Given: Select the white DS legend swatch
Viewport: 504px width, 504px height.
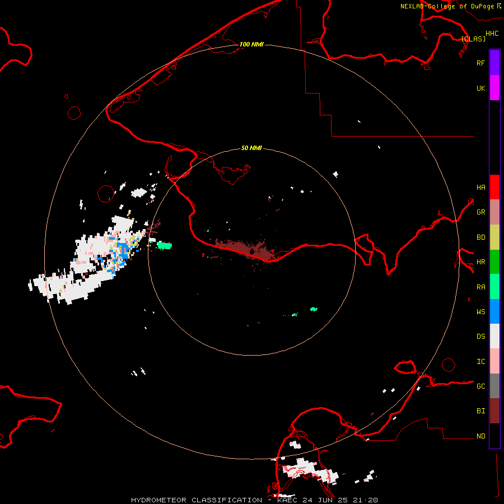Looking at the screenshot, I should pyautogui.click(x=494, y=336).
